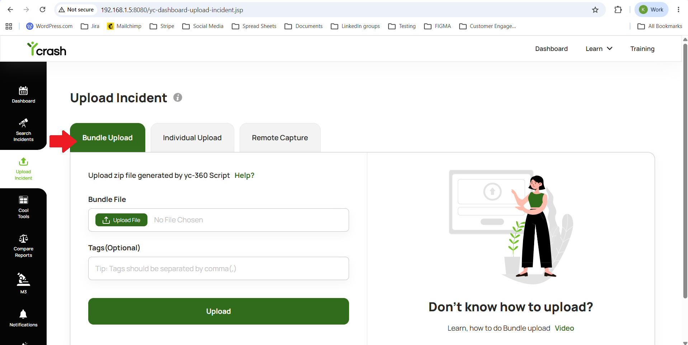Click info icon next to Upload Incident
Screen dimensions: 688x345
point(178,97)
